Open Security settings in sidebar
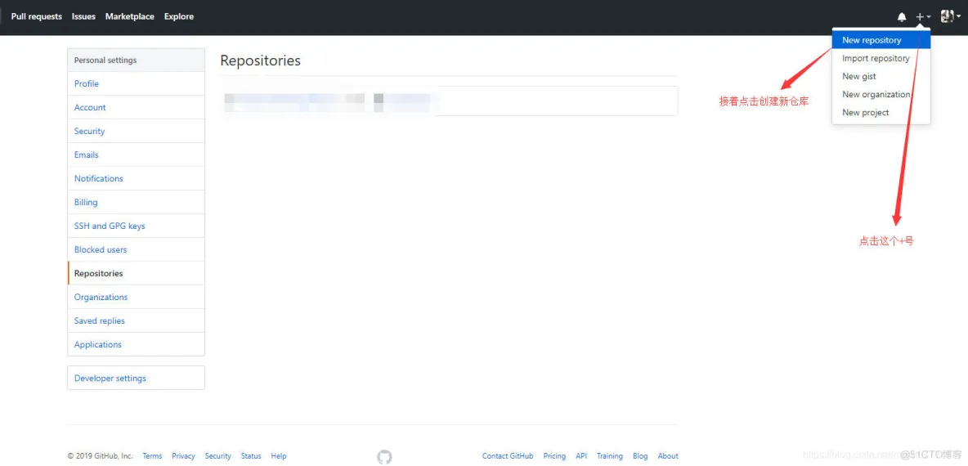Image resolution: width=968 pixels, height=466 pixels. (x=89, y=132)
